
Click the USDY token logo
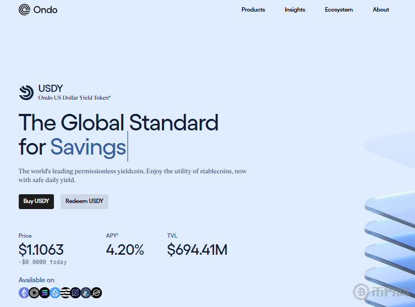(26, 92)
